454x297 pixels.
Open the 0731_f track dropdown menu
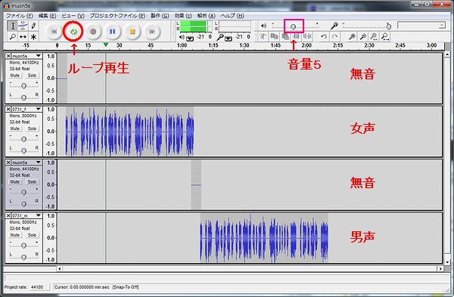[39, 109]
